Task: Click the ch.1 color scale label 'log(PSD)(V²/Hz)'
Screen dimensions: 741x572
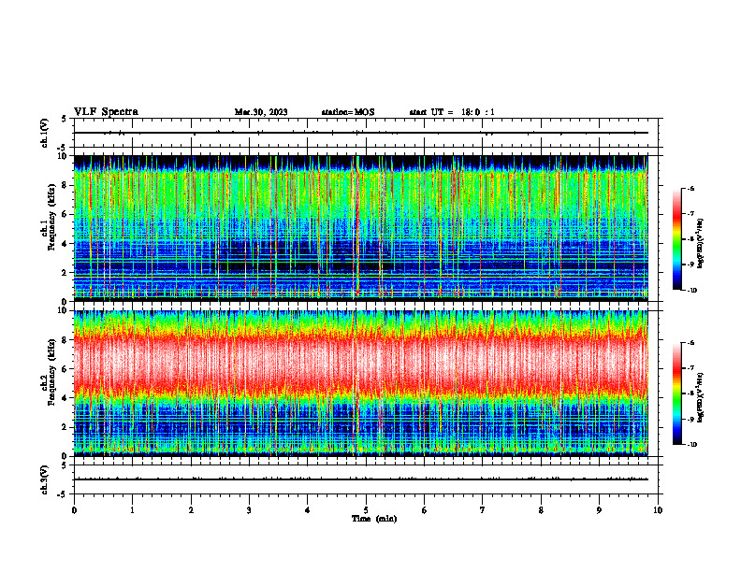Action: point(701,244)
